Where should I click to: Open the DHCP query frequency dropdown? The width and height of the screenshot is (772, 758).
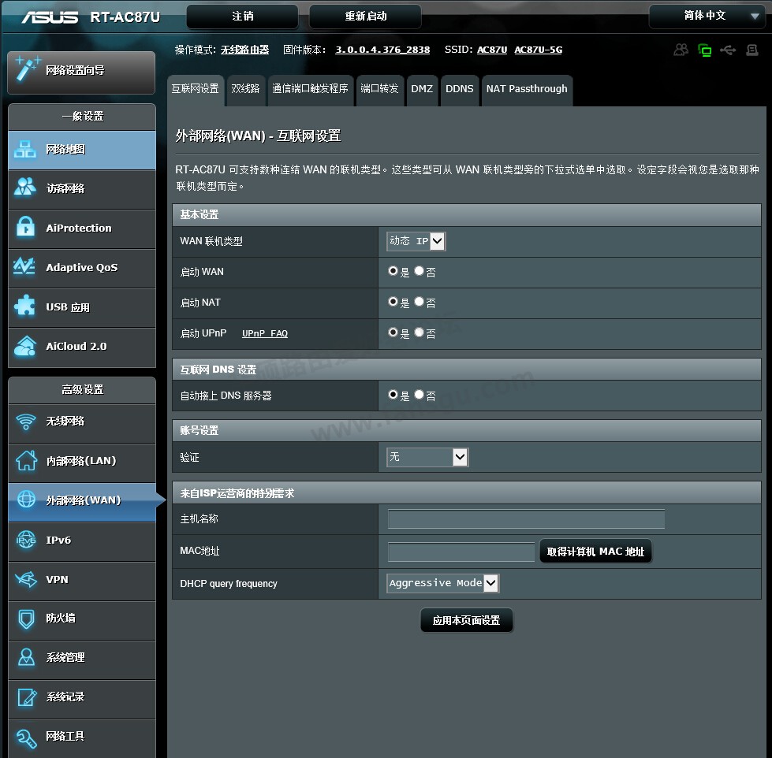443,583
